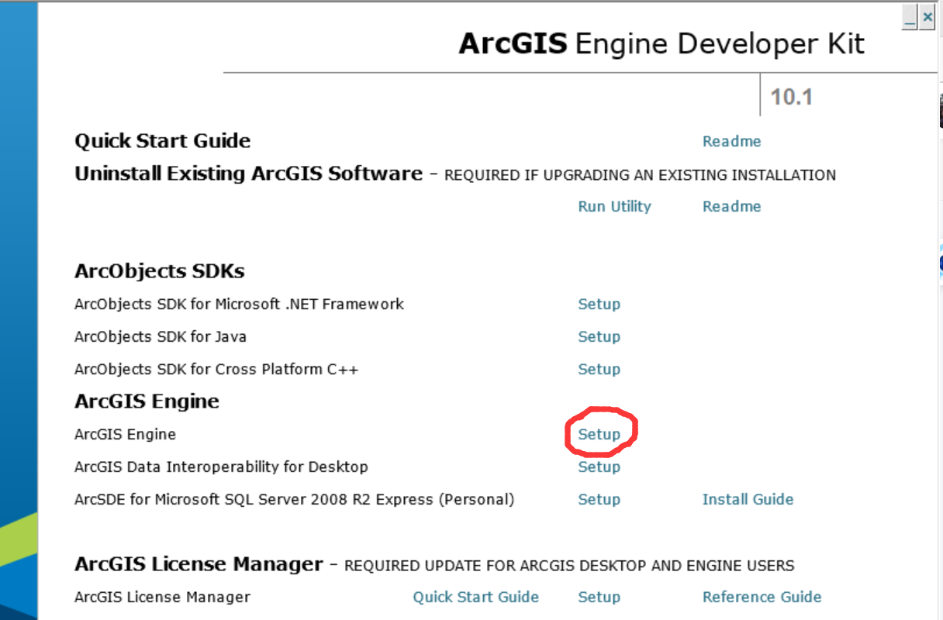This screenshot has width=943, height=620.
Task: Run Setup for ArcGIS License Manager
Action: [x=599, y=597]
